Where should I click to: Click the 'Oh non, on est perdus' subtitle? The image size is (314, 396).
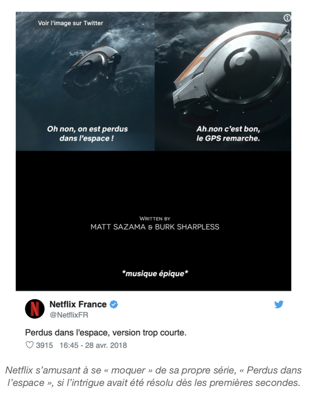tap(87, 129)
